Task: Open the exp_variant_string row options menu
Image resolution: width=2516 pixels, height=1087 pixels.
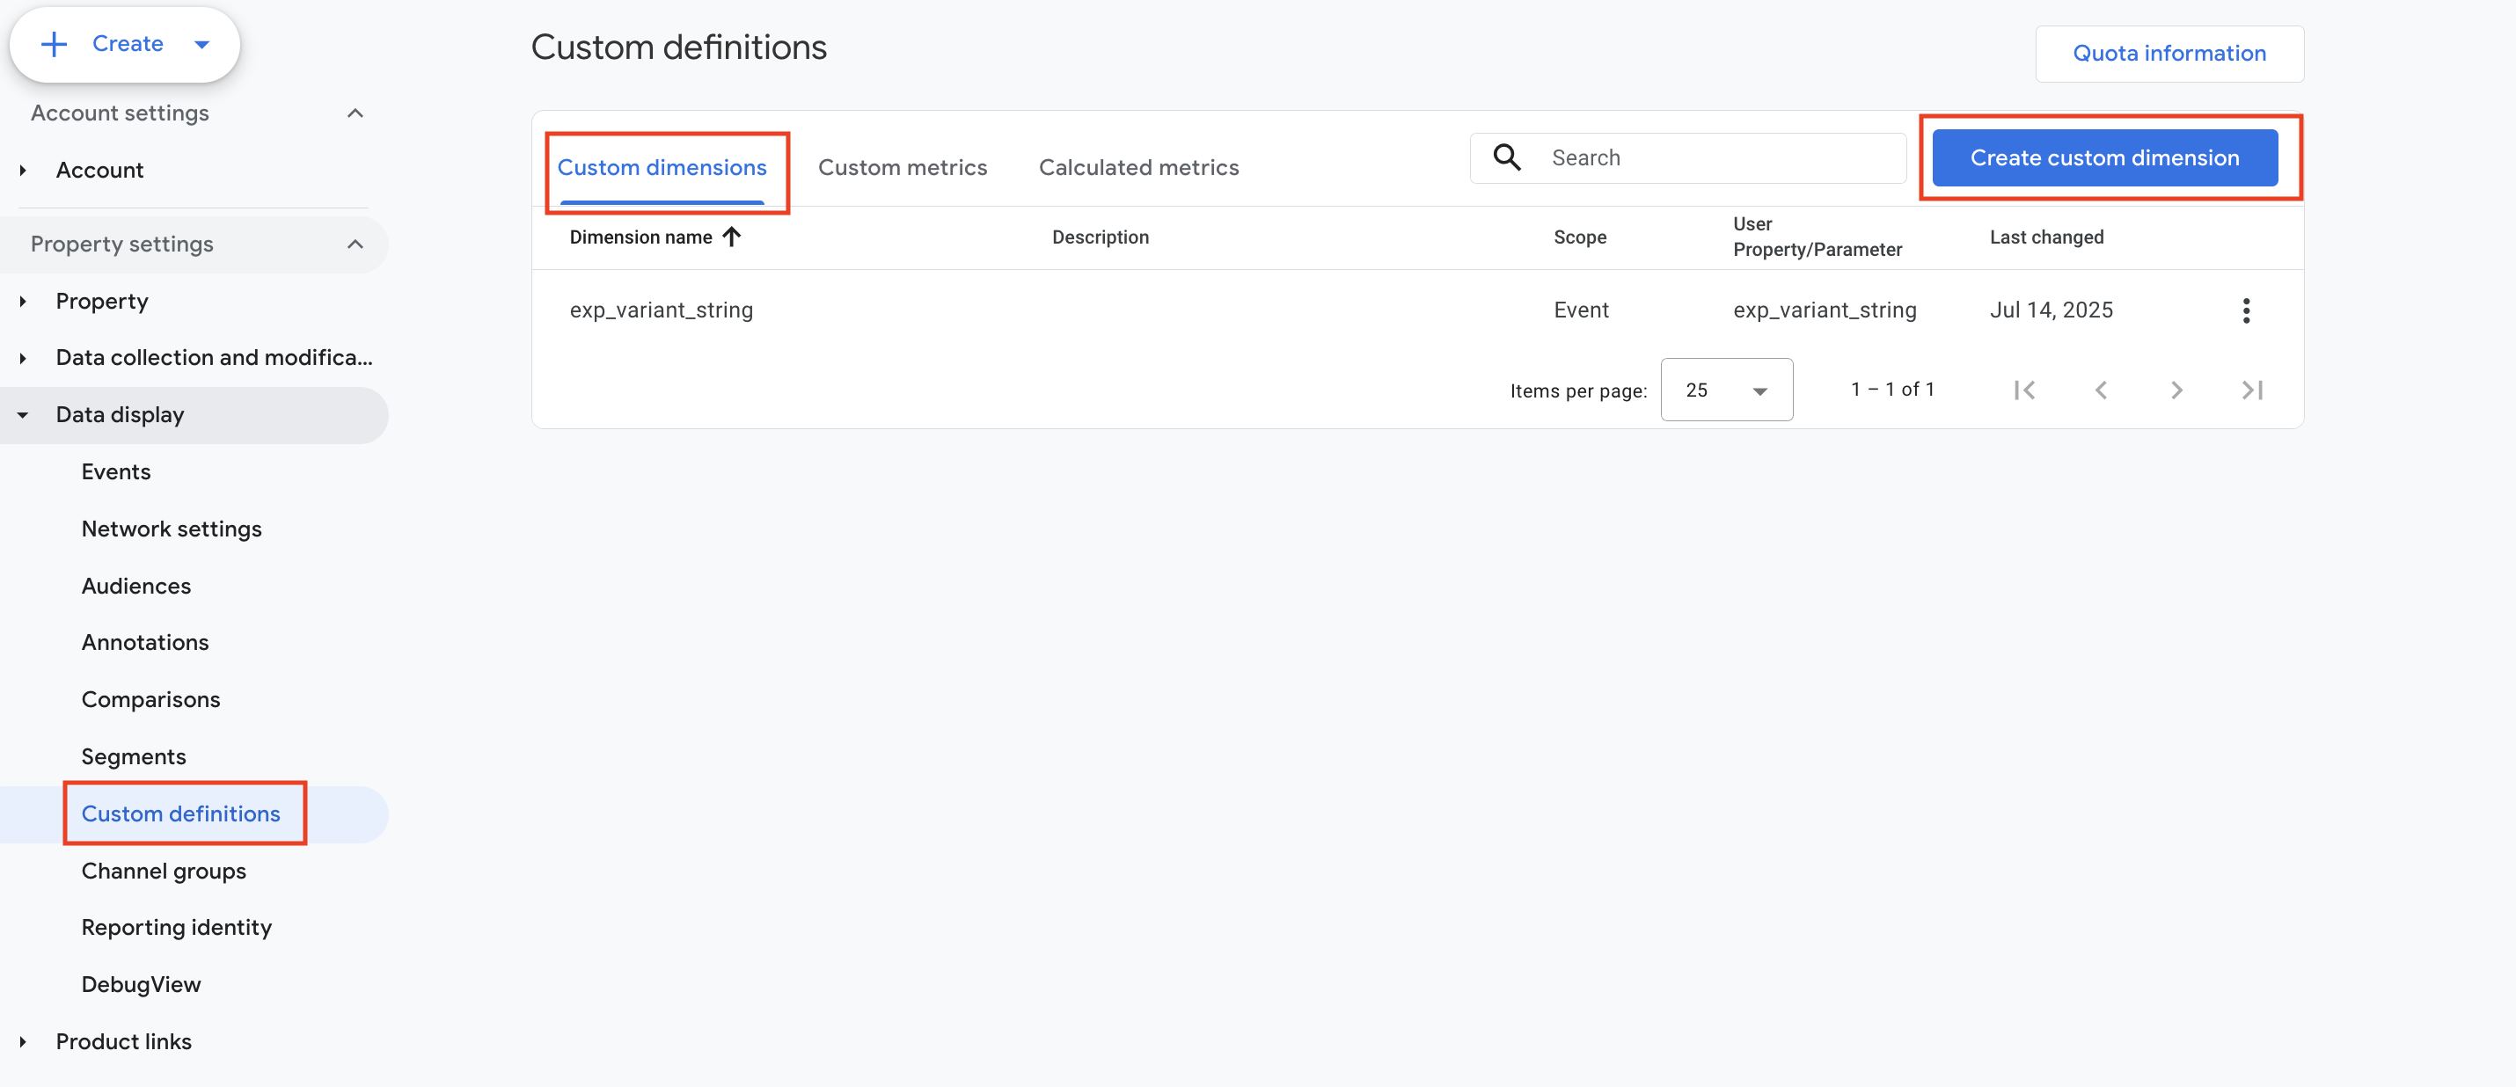Action: [2245, 310]
